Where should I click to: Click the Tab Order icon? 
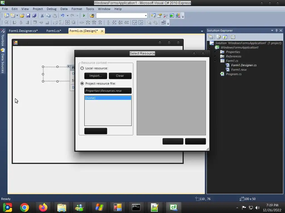[163, 22]
